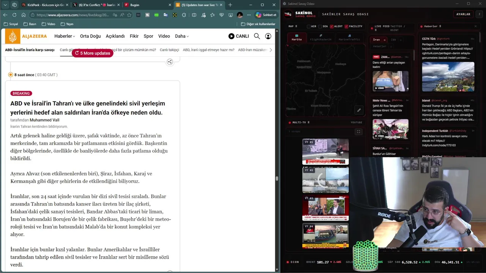Click the YT #1 Multi-TV stream thumbnail
This screenshot has height=273, width=486.
tap(325, 152)
